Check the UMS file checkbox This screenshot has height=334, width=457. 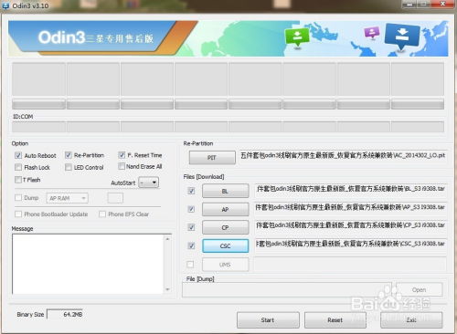190,265
